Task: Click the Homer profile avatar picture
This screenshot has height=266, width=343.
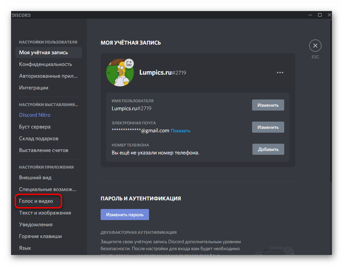Action: [x=120, y=73]
